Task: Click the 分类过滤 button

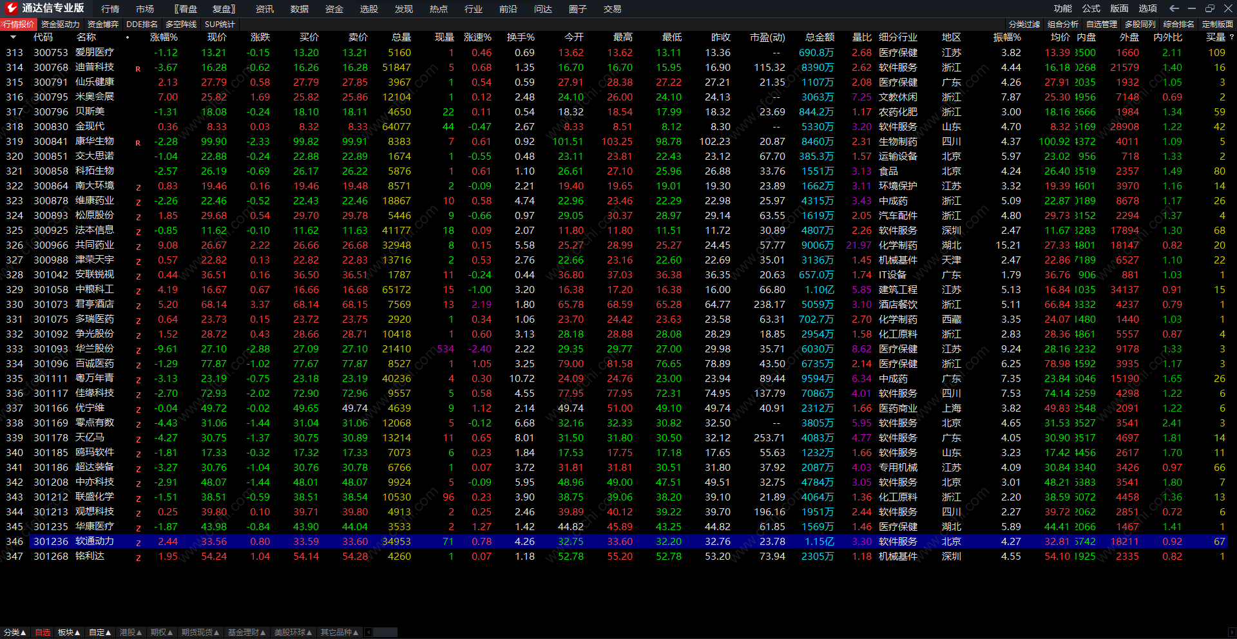Action: [x=1024, y=24]
